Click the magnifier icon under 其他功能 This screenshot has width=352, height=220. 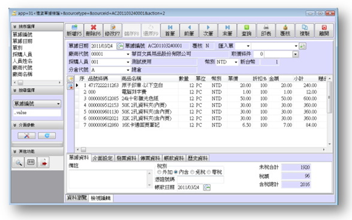[19, 162]
